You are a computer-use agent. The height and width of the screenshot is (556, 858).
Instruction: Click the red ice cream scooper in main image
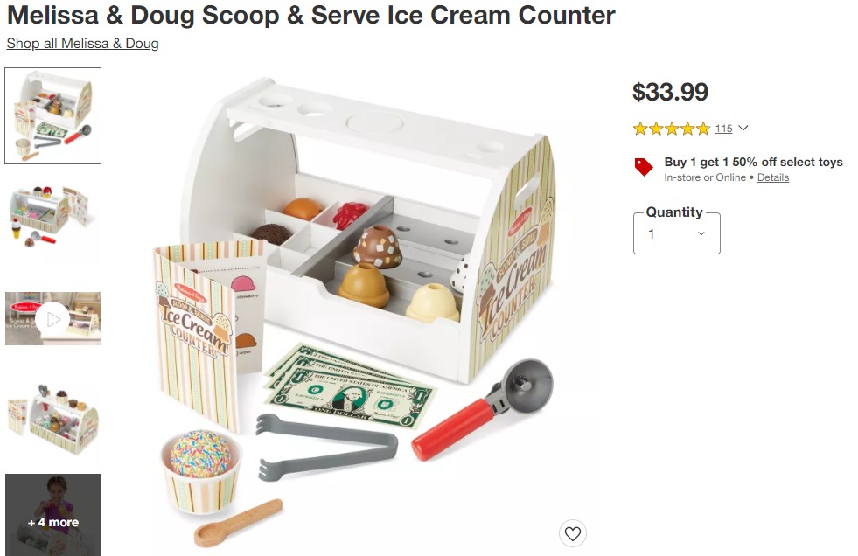coord(482,408)
